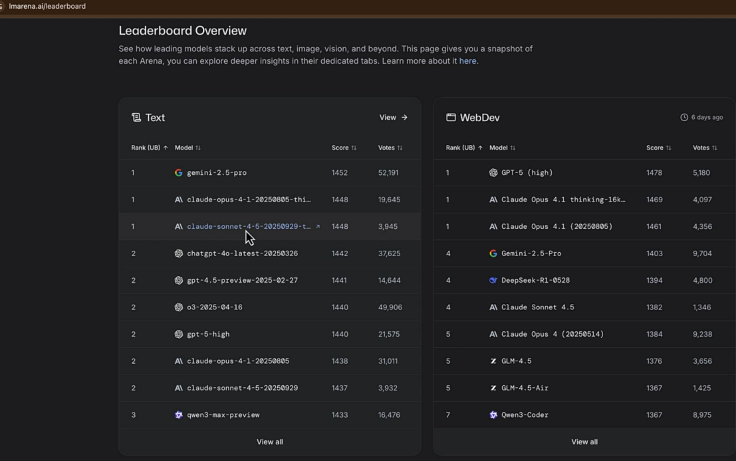736x461 pixels.
Task: Sort Text table by Model column
Action: tap(187, 148)
